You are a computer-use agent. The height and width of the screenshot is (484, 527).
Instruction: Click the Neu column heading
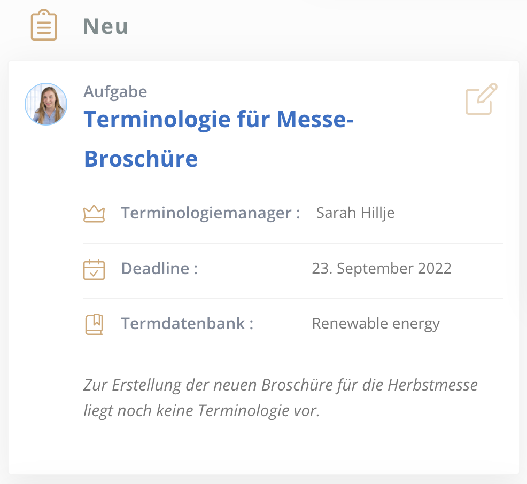coord(105,26)
